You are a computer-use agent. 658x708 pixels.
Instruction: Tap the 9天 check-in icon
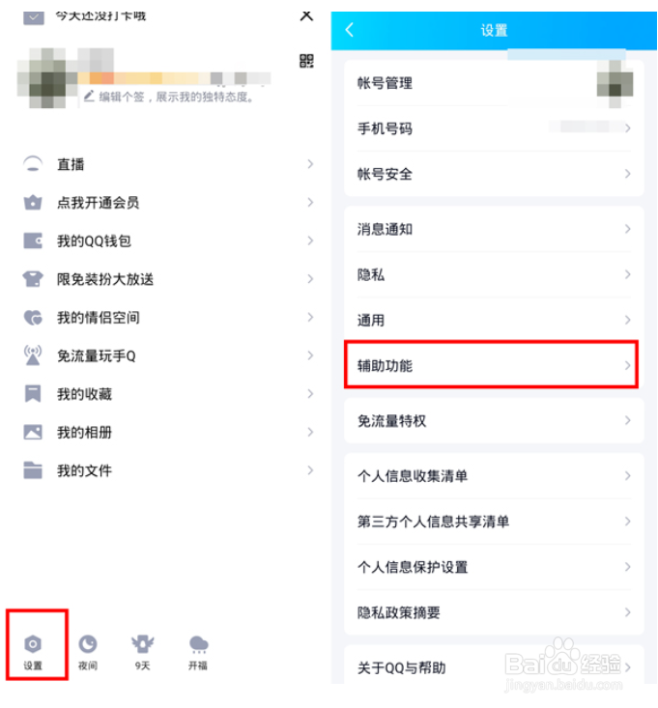[x=143, y=644]
